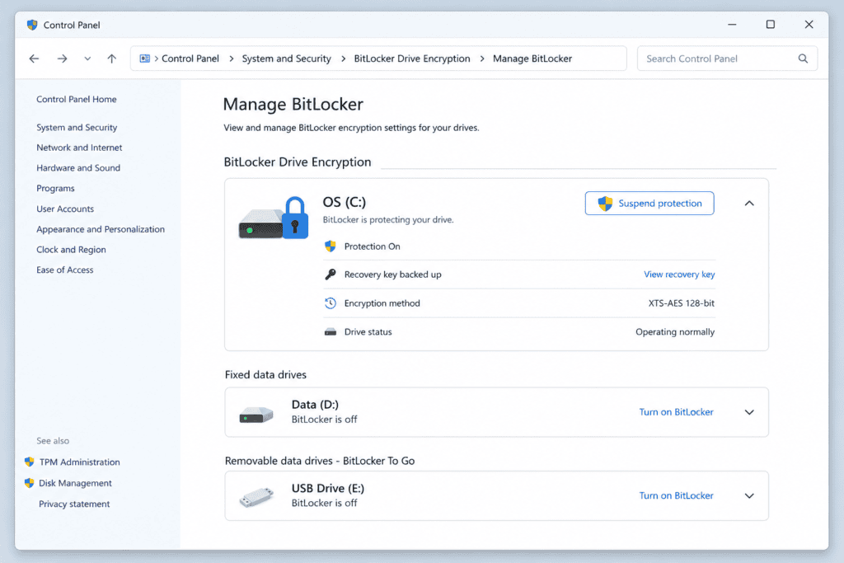Image resolution: width=844 pixels, height=563 pixels.
Task: Click Recovery key backed up text
Action: click(x=393, y=274)
